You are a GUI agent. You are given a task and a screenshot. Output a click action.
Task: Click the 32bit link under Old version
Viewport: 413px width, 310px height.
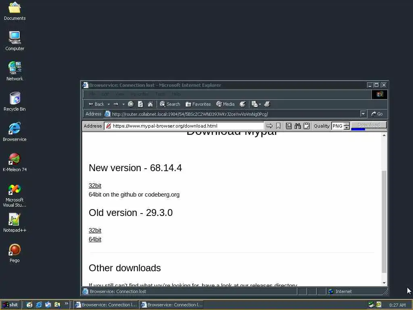click(x=95, y=230)
